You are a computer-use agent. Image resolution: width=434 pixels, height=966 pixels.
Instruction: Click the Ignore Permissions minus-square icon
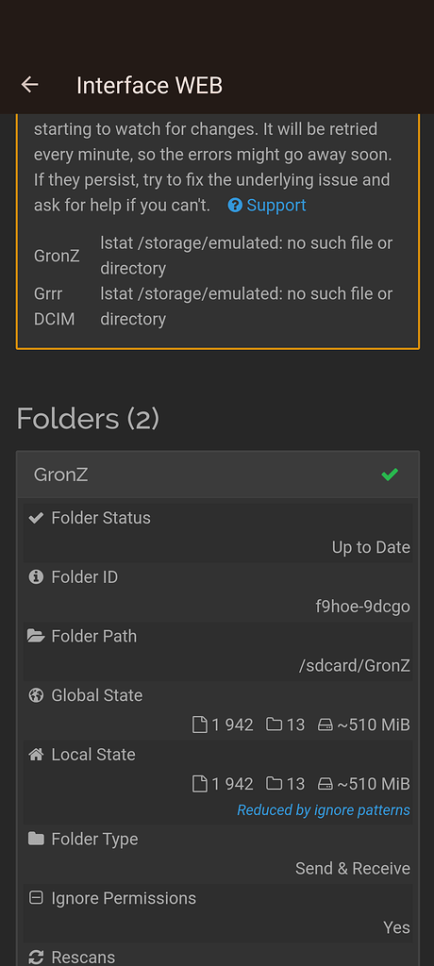[37, 898]
